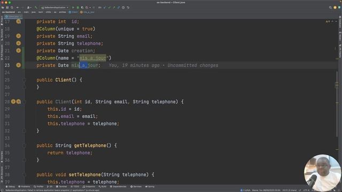Click the Client class breadcrumb
The image size is (342, 192).
tap(73, 12)
